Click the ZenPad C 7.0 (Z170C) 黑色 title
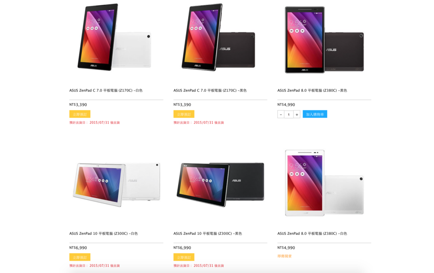Viewport: 434px width, 273px height. tap(210, 91)
